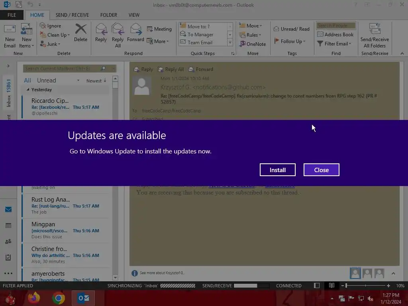Open the More respond options dropdown
Viewport: 408px width, 306px height.
coord(158,41)
